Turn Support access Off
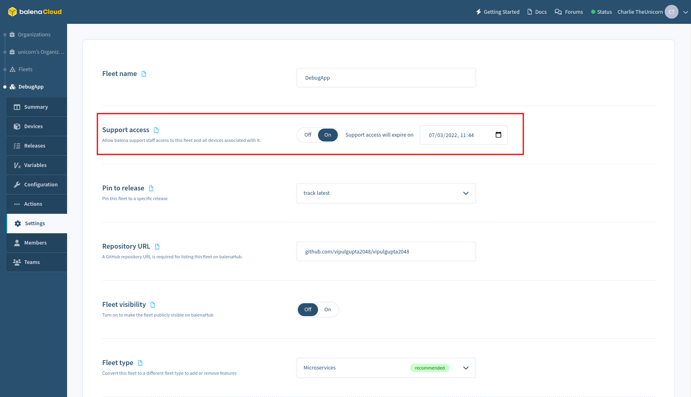Viewport: 691px width, 397px height. tap(308, 135)
